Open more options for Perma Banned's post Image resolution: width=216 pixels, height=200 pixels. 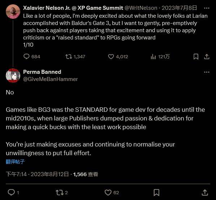207,72
